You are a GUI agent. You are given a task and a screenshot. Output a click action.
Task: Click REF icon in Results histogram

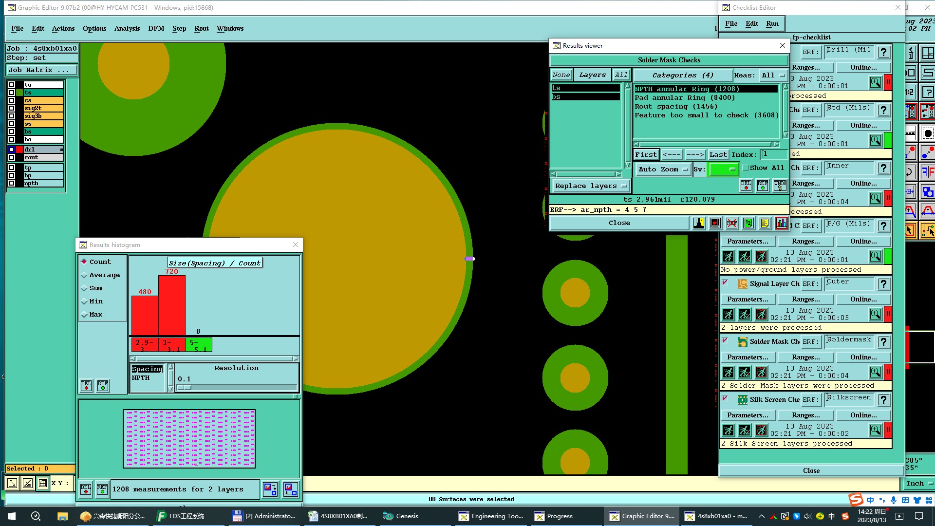103,386
